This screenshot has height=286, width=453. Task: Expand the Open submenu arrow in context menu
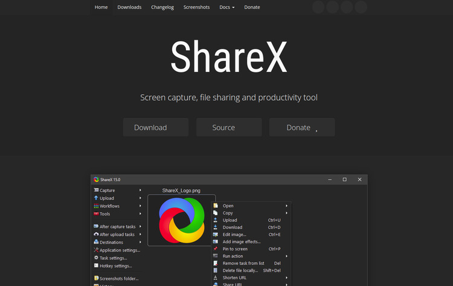point(286,206)
